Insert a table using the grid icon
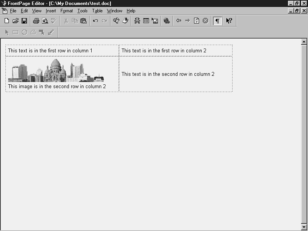The height and width of the screenshot is (231, 308). (x=146, y=21)
